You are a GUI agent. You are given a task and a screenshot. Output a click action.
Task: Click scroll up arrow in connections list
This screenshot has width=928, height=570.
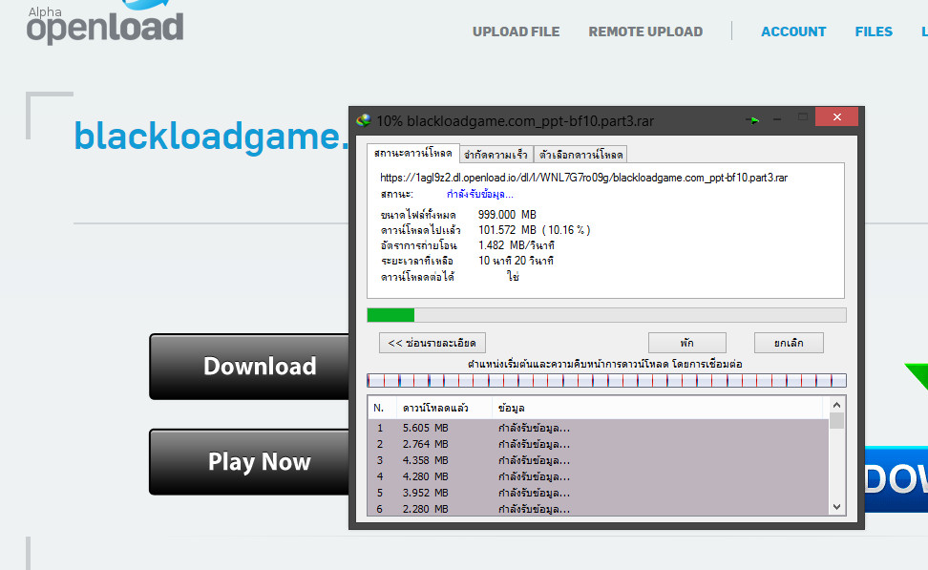836,405
